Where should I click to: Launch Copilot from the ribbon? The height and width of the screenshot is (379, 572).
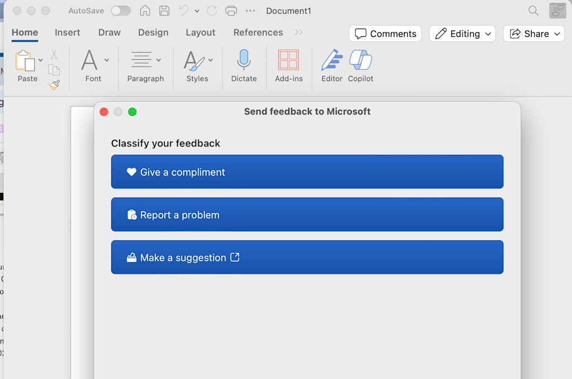click(360, 65)
